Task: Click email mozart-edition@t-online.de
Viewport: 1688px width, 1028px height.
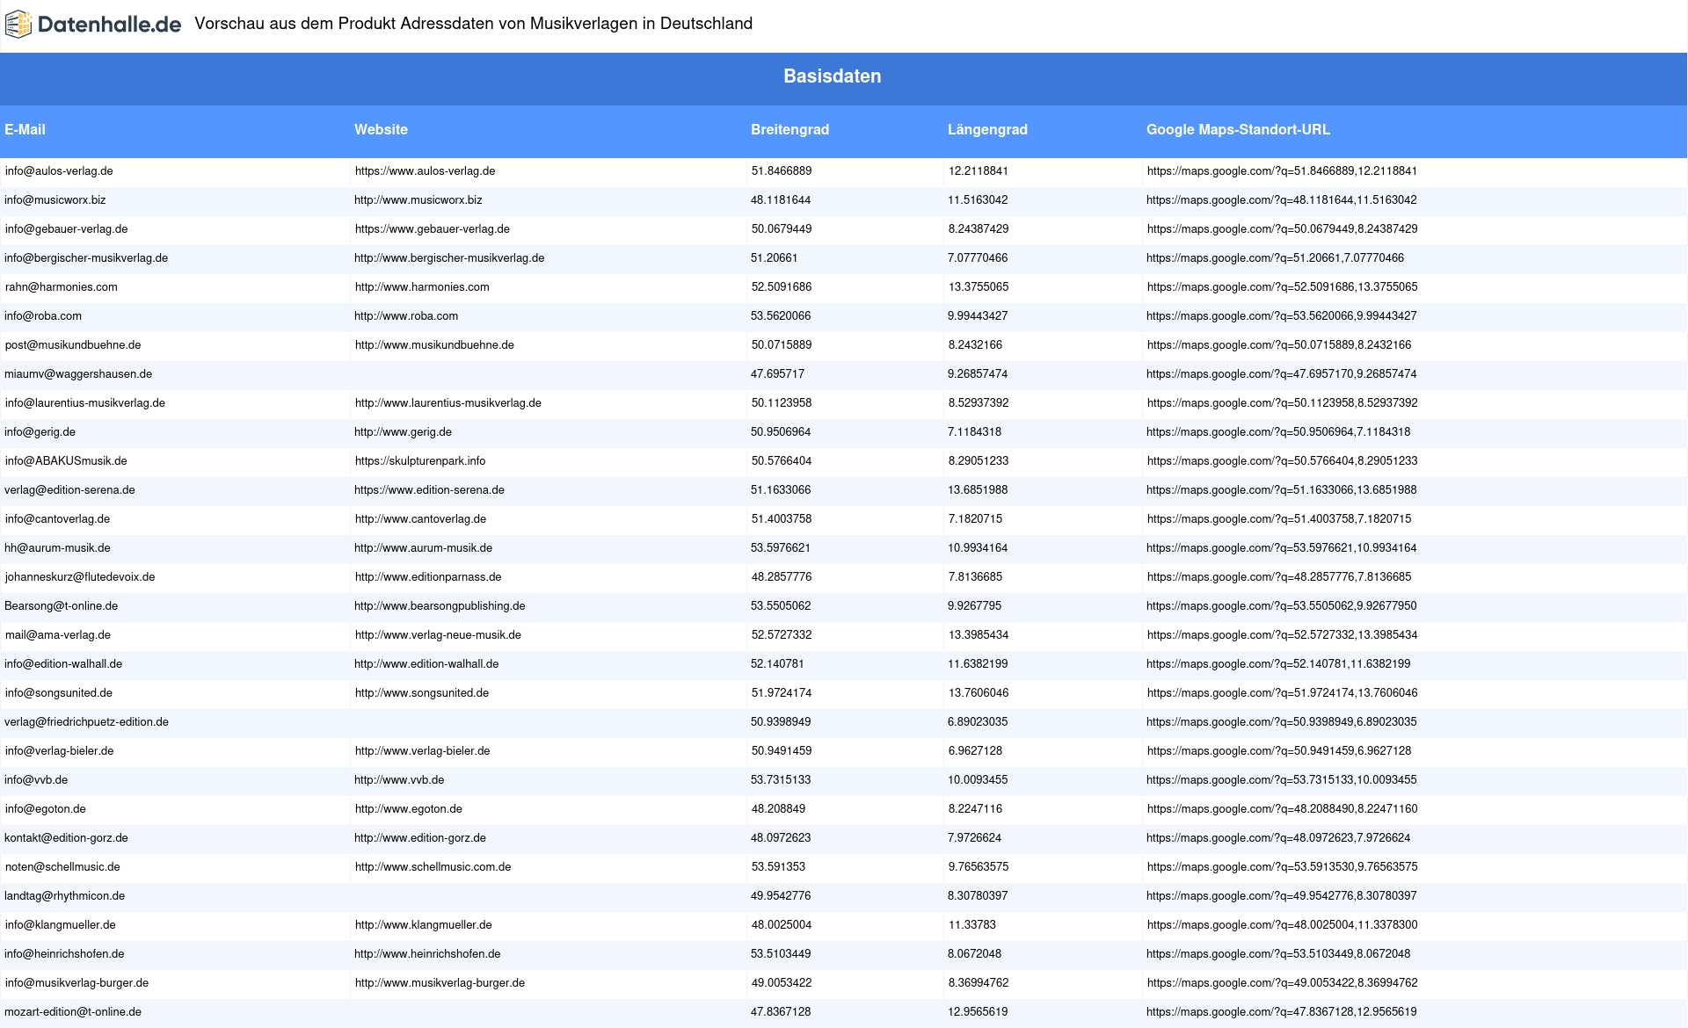Action: (73, 1012)
